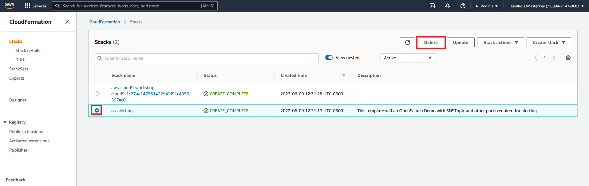The image size is (589, 186).
Task: Click created time 2022-06-09 12:31:28
Action: coord(312,94)
